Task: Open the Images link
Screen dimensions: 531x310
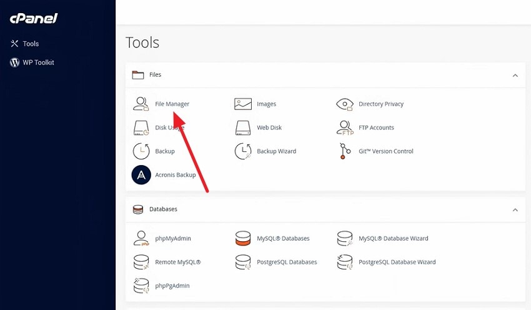Action: 266,104
